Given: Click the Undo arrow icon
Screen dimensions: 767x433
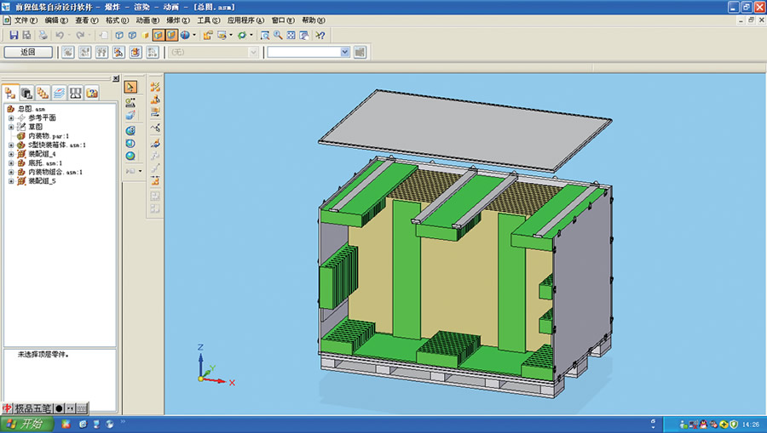Looking at the screenshot, I should tap(60, 35).
